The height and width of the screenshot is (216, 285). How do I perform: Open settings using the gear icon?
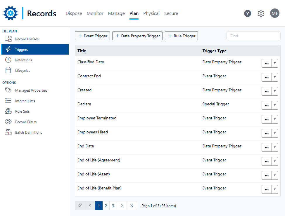pos(261,13)
